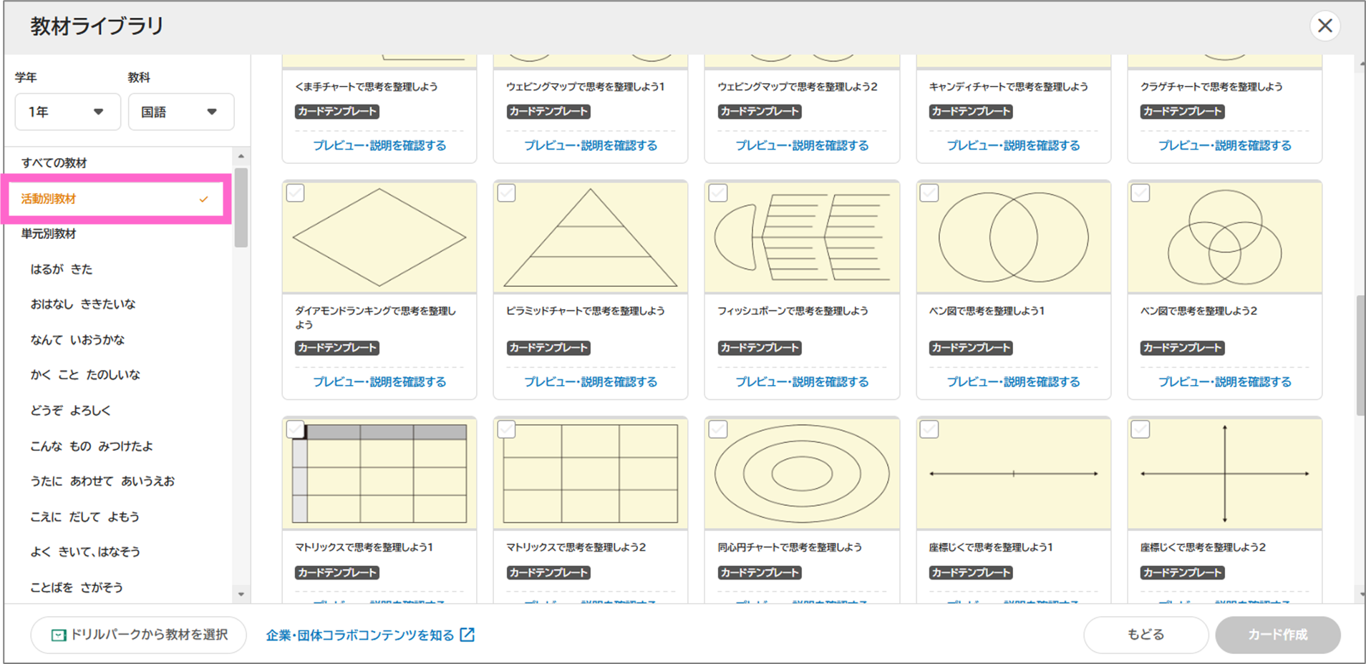Enable the checkbox on 座標じく 2 card
The image size is (1366, 664).
click(x=1140, y=429)
